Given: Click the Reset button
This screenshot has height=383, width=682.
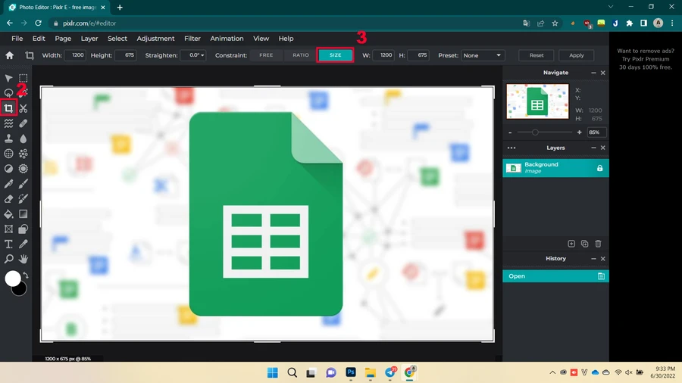Looking at the screenshot, I should [537, 55].
